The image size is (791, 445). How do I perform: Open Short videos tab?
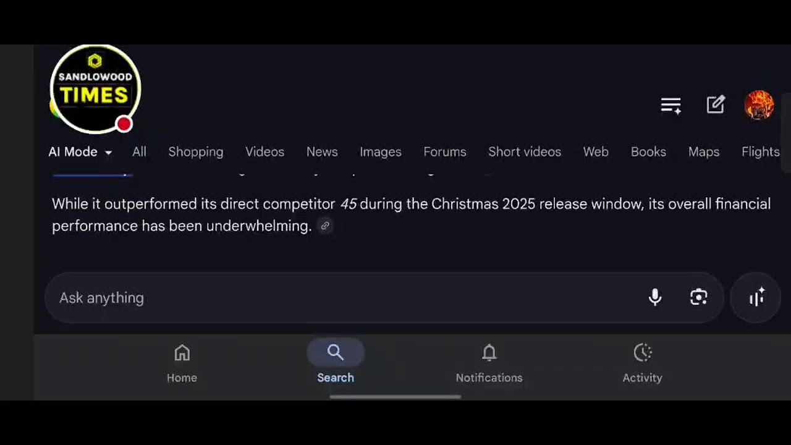click(525, 152)
